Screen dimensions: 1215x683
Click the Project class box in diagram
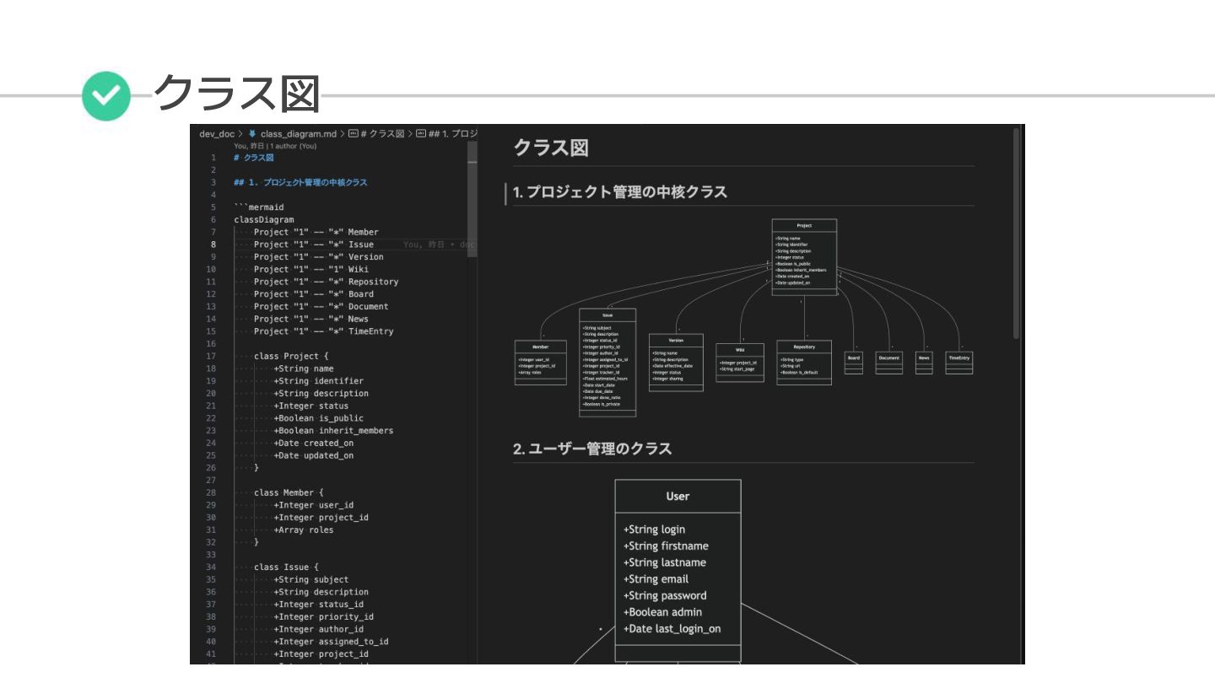(804, 257)
